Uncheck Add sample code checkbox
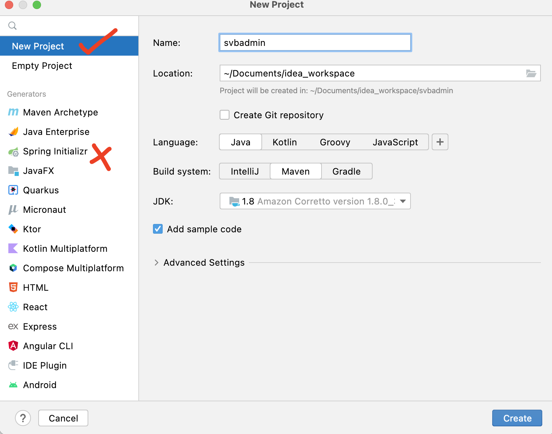 pyautogui.click(x=158, y=229)
